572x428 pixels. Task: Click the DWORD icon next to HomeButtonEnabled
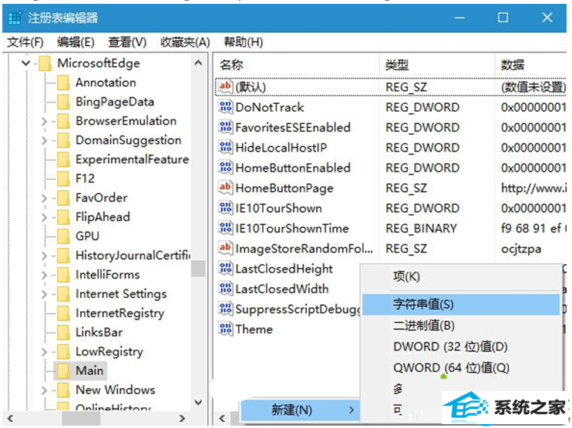point(225,168)
